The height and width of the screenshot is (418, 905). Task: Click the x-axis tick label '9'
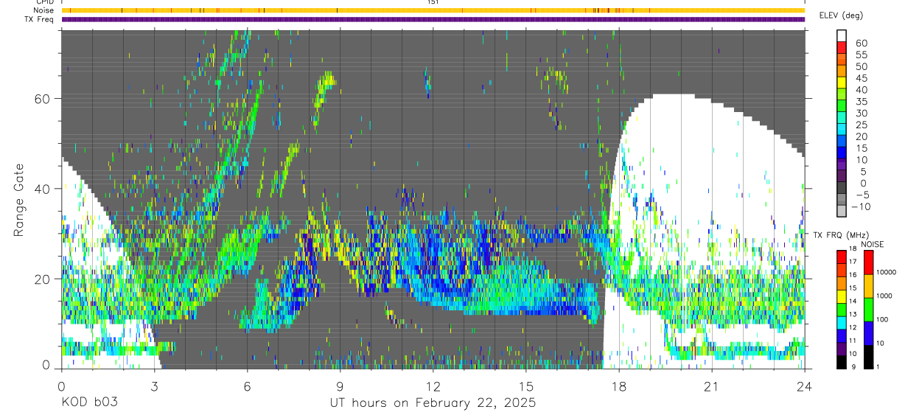click(340, 386)
